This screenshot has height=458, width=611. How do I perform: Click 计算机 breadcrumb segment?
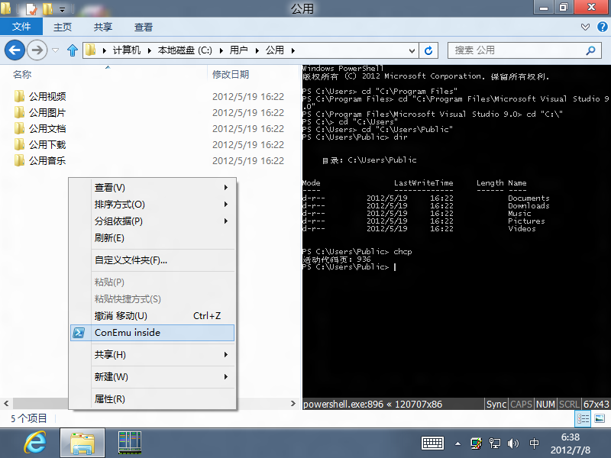coord(127,50)
